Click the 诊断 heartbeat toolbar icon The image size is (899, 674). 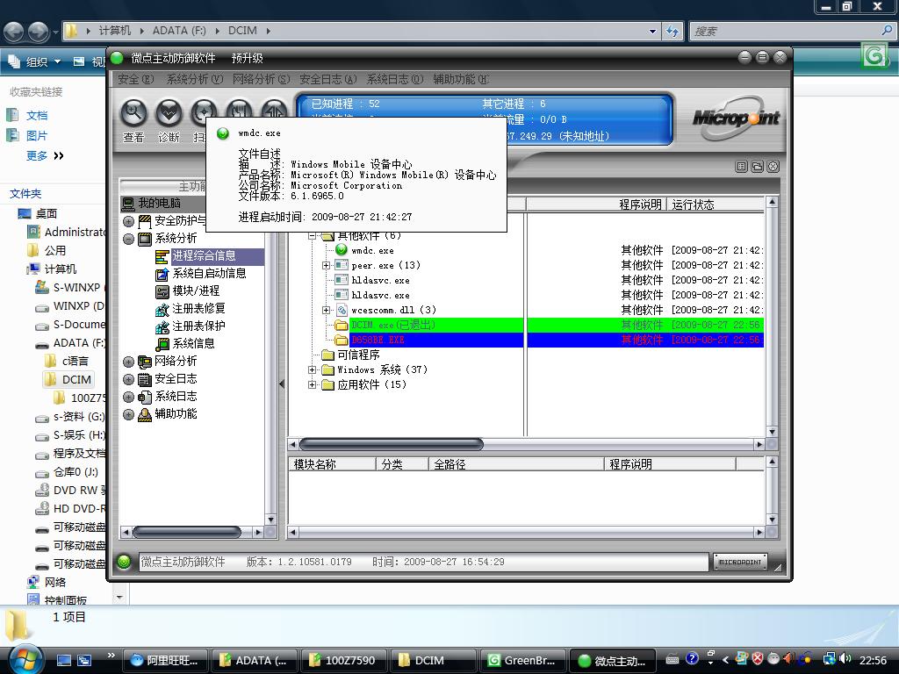coord(169,113)
